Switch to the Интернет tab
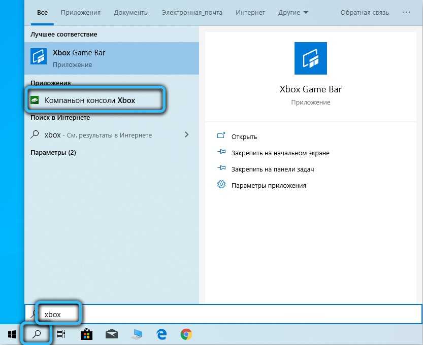The height and width of the screenshot is (345, 423). click(250, 13)
